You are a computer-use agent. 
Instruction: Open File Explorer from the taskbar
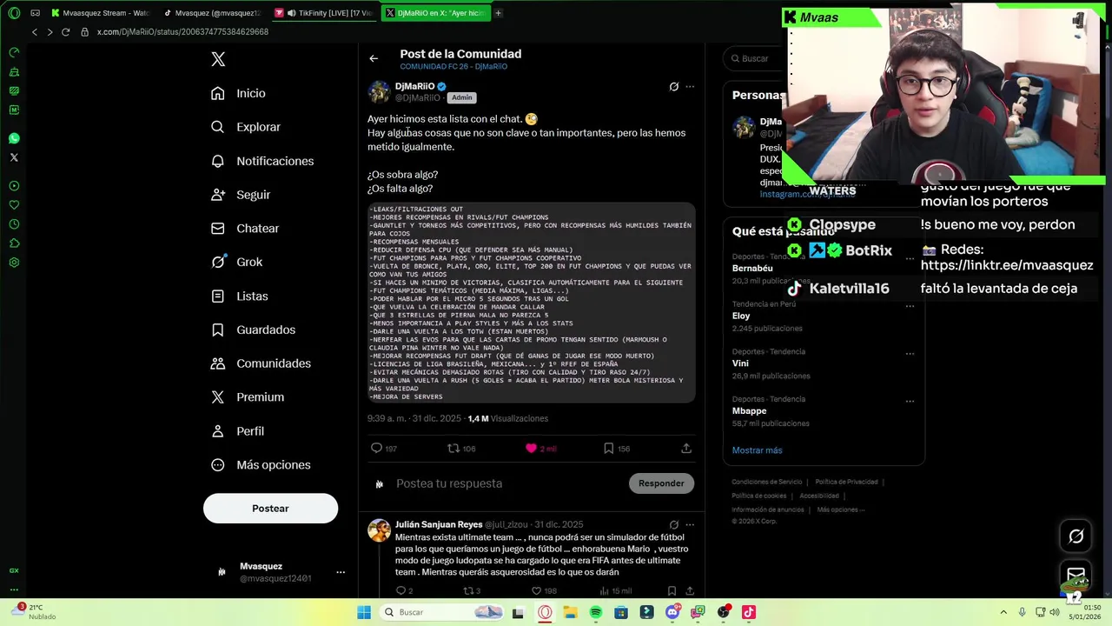tap(570, 612)
